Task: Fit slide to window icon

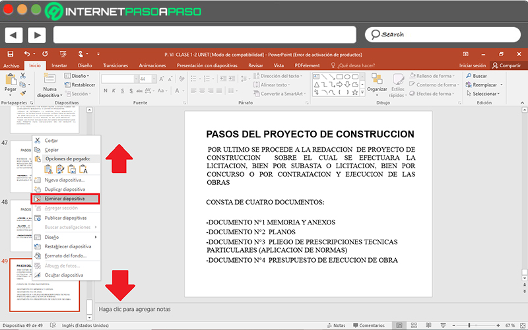Action: [x=522, y=325]
